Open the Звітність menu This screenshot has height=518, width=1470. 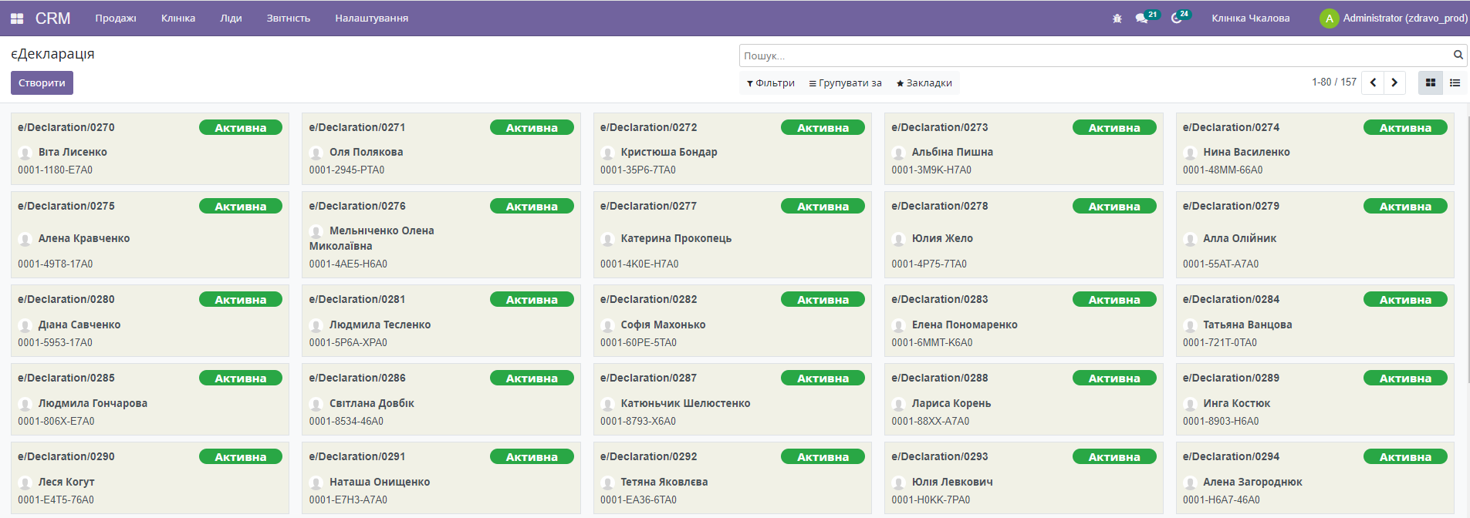tap(288, 18)
